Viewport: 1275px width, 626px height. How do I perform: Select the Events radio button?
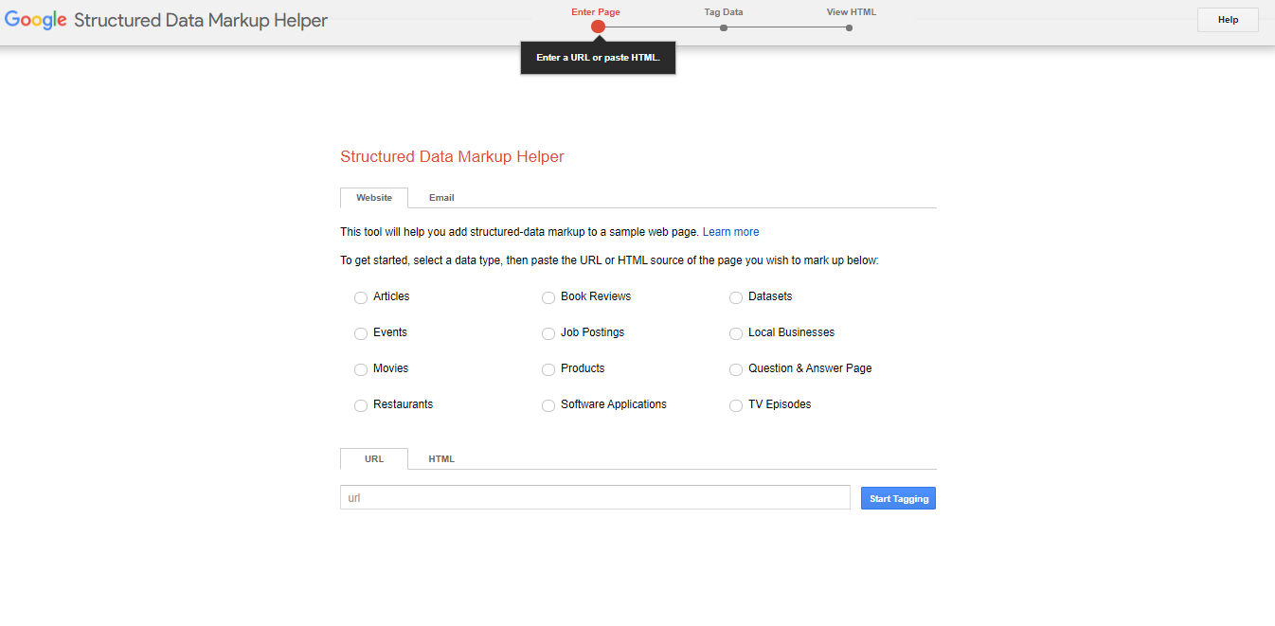point(361,333)
